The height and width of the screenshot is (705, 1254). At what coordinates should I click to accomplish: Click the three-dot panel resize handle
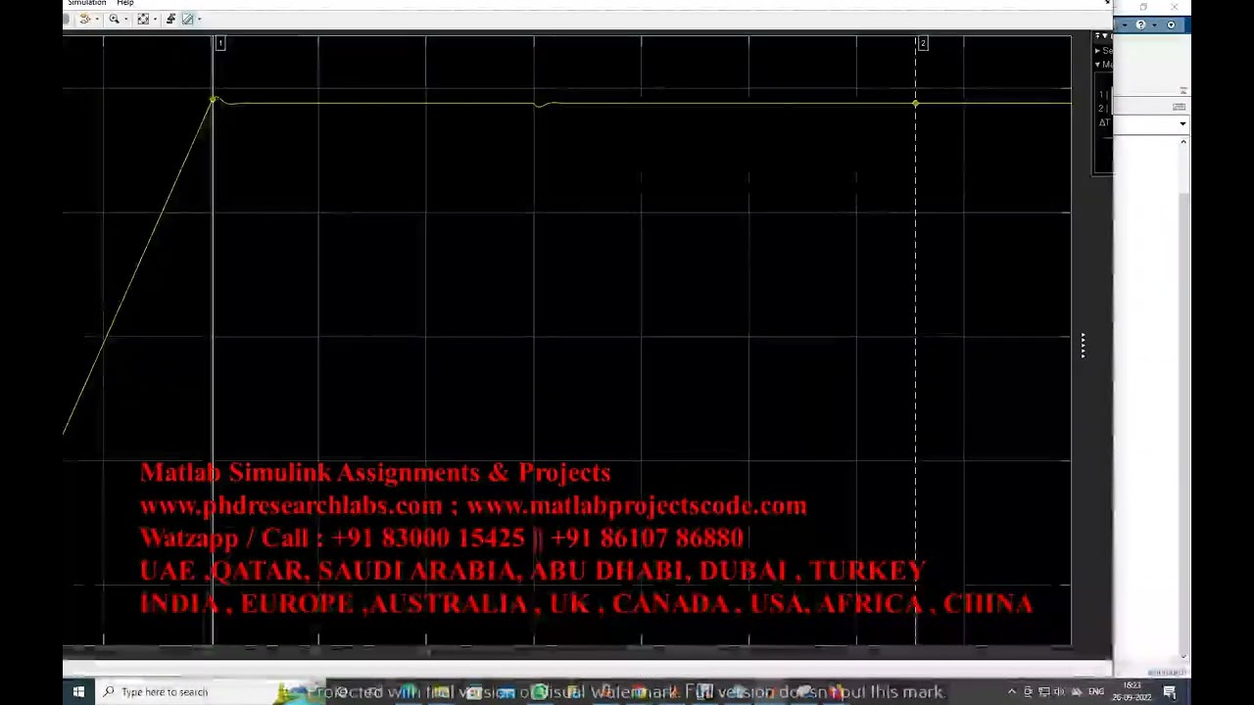pyautogui.click(x=1083, y=345)
